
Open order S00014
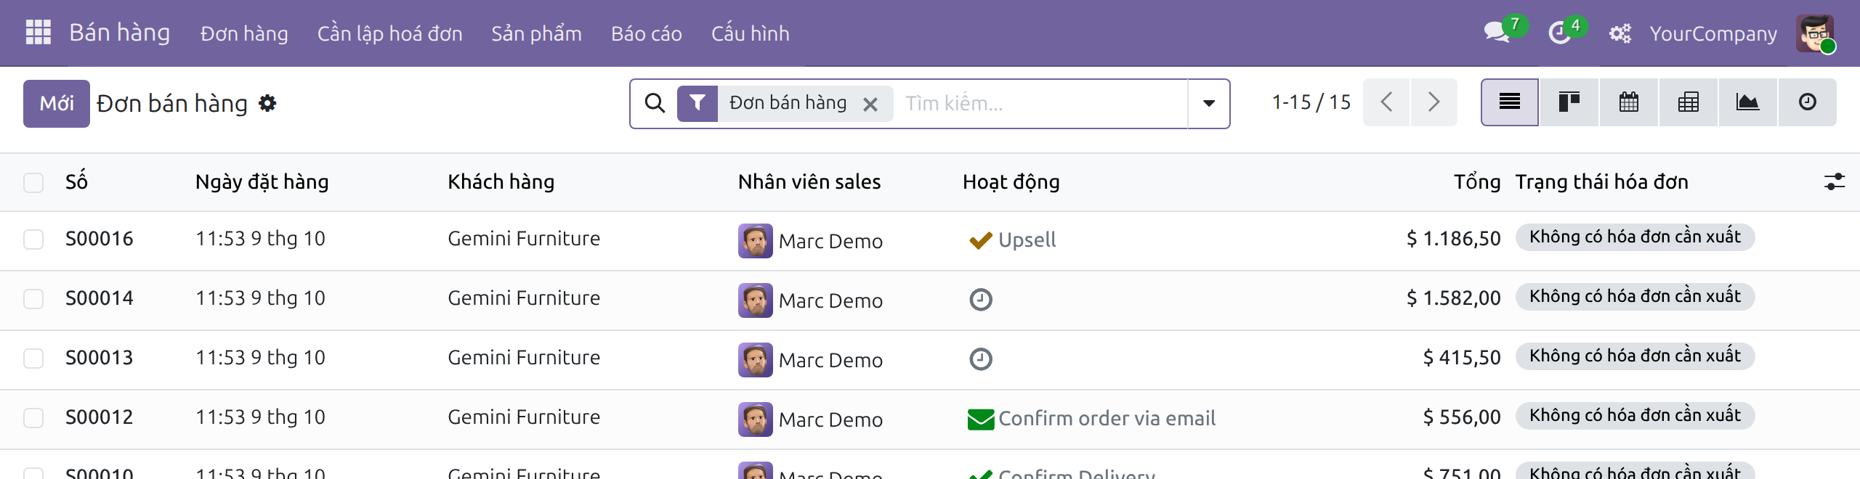tap(100, 298)
